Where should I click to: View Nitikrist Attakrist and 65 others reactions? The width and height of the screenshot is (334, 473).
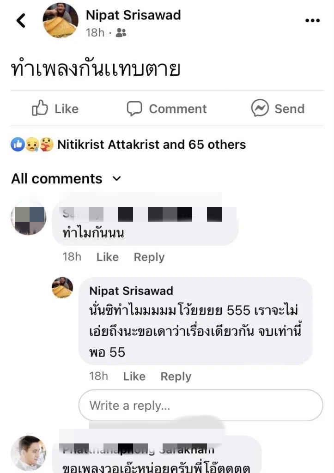tap(152, 145)
